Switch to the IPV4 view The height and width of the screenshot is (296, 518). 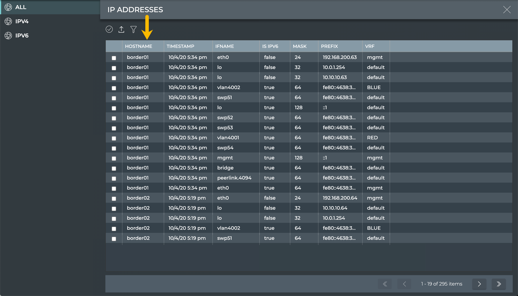tap(21, 21)
